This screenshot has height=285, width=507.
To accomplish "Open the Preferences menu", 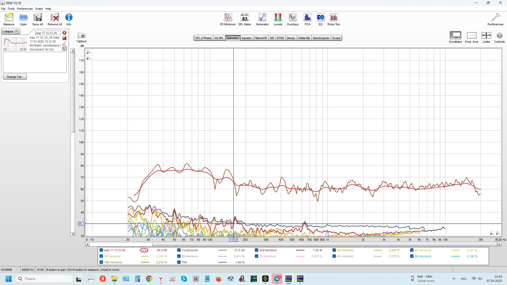I will coord(25,9).
